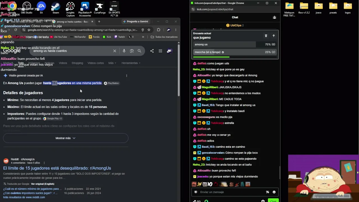Open the Google apps grid
The width and height of the screenshot is (359, 202).
tap(160, 51)
